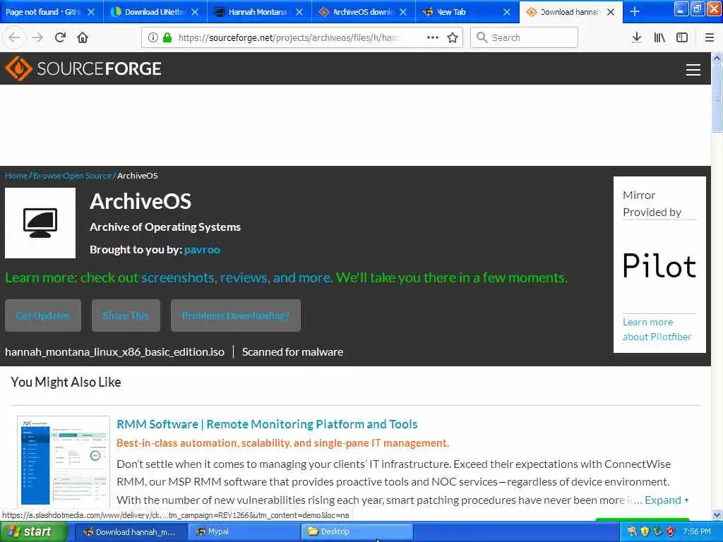The height and width of the screenshot is (542, 723).
Task: Show site information icon in address bar
Action: [153, 37]
